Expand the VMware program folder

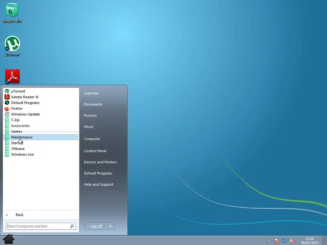[x=41, y=149]
